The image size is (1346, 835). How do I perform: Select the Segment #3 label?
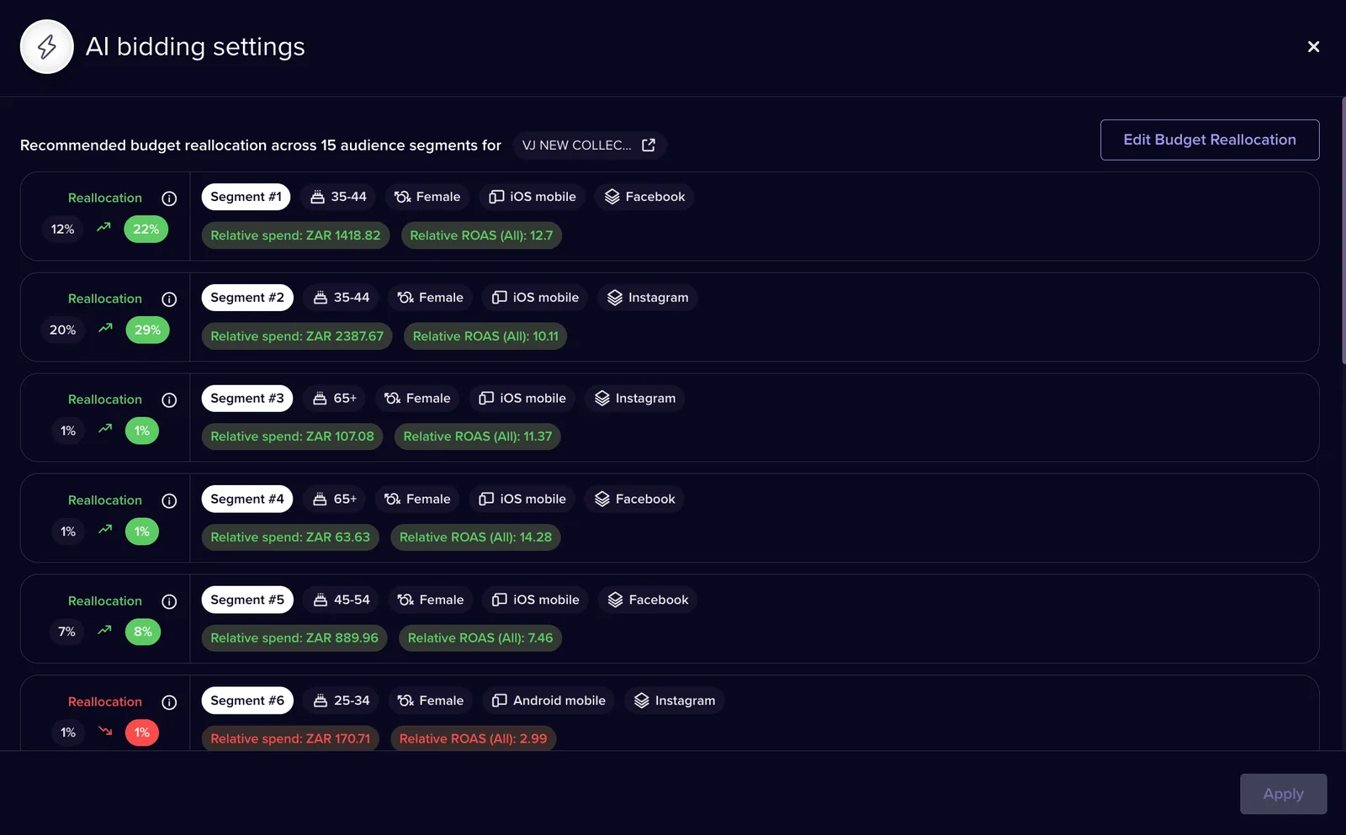(247, 399)
